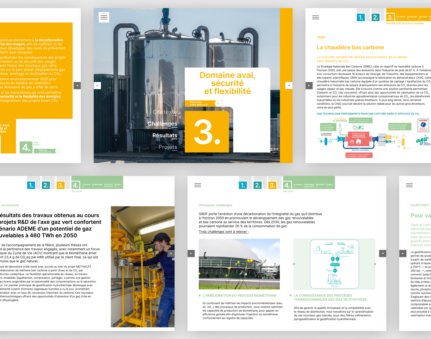Click previous arrow on Principaux challenges page
The width and height of the screenshot is (431, 339).
191,253
